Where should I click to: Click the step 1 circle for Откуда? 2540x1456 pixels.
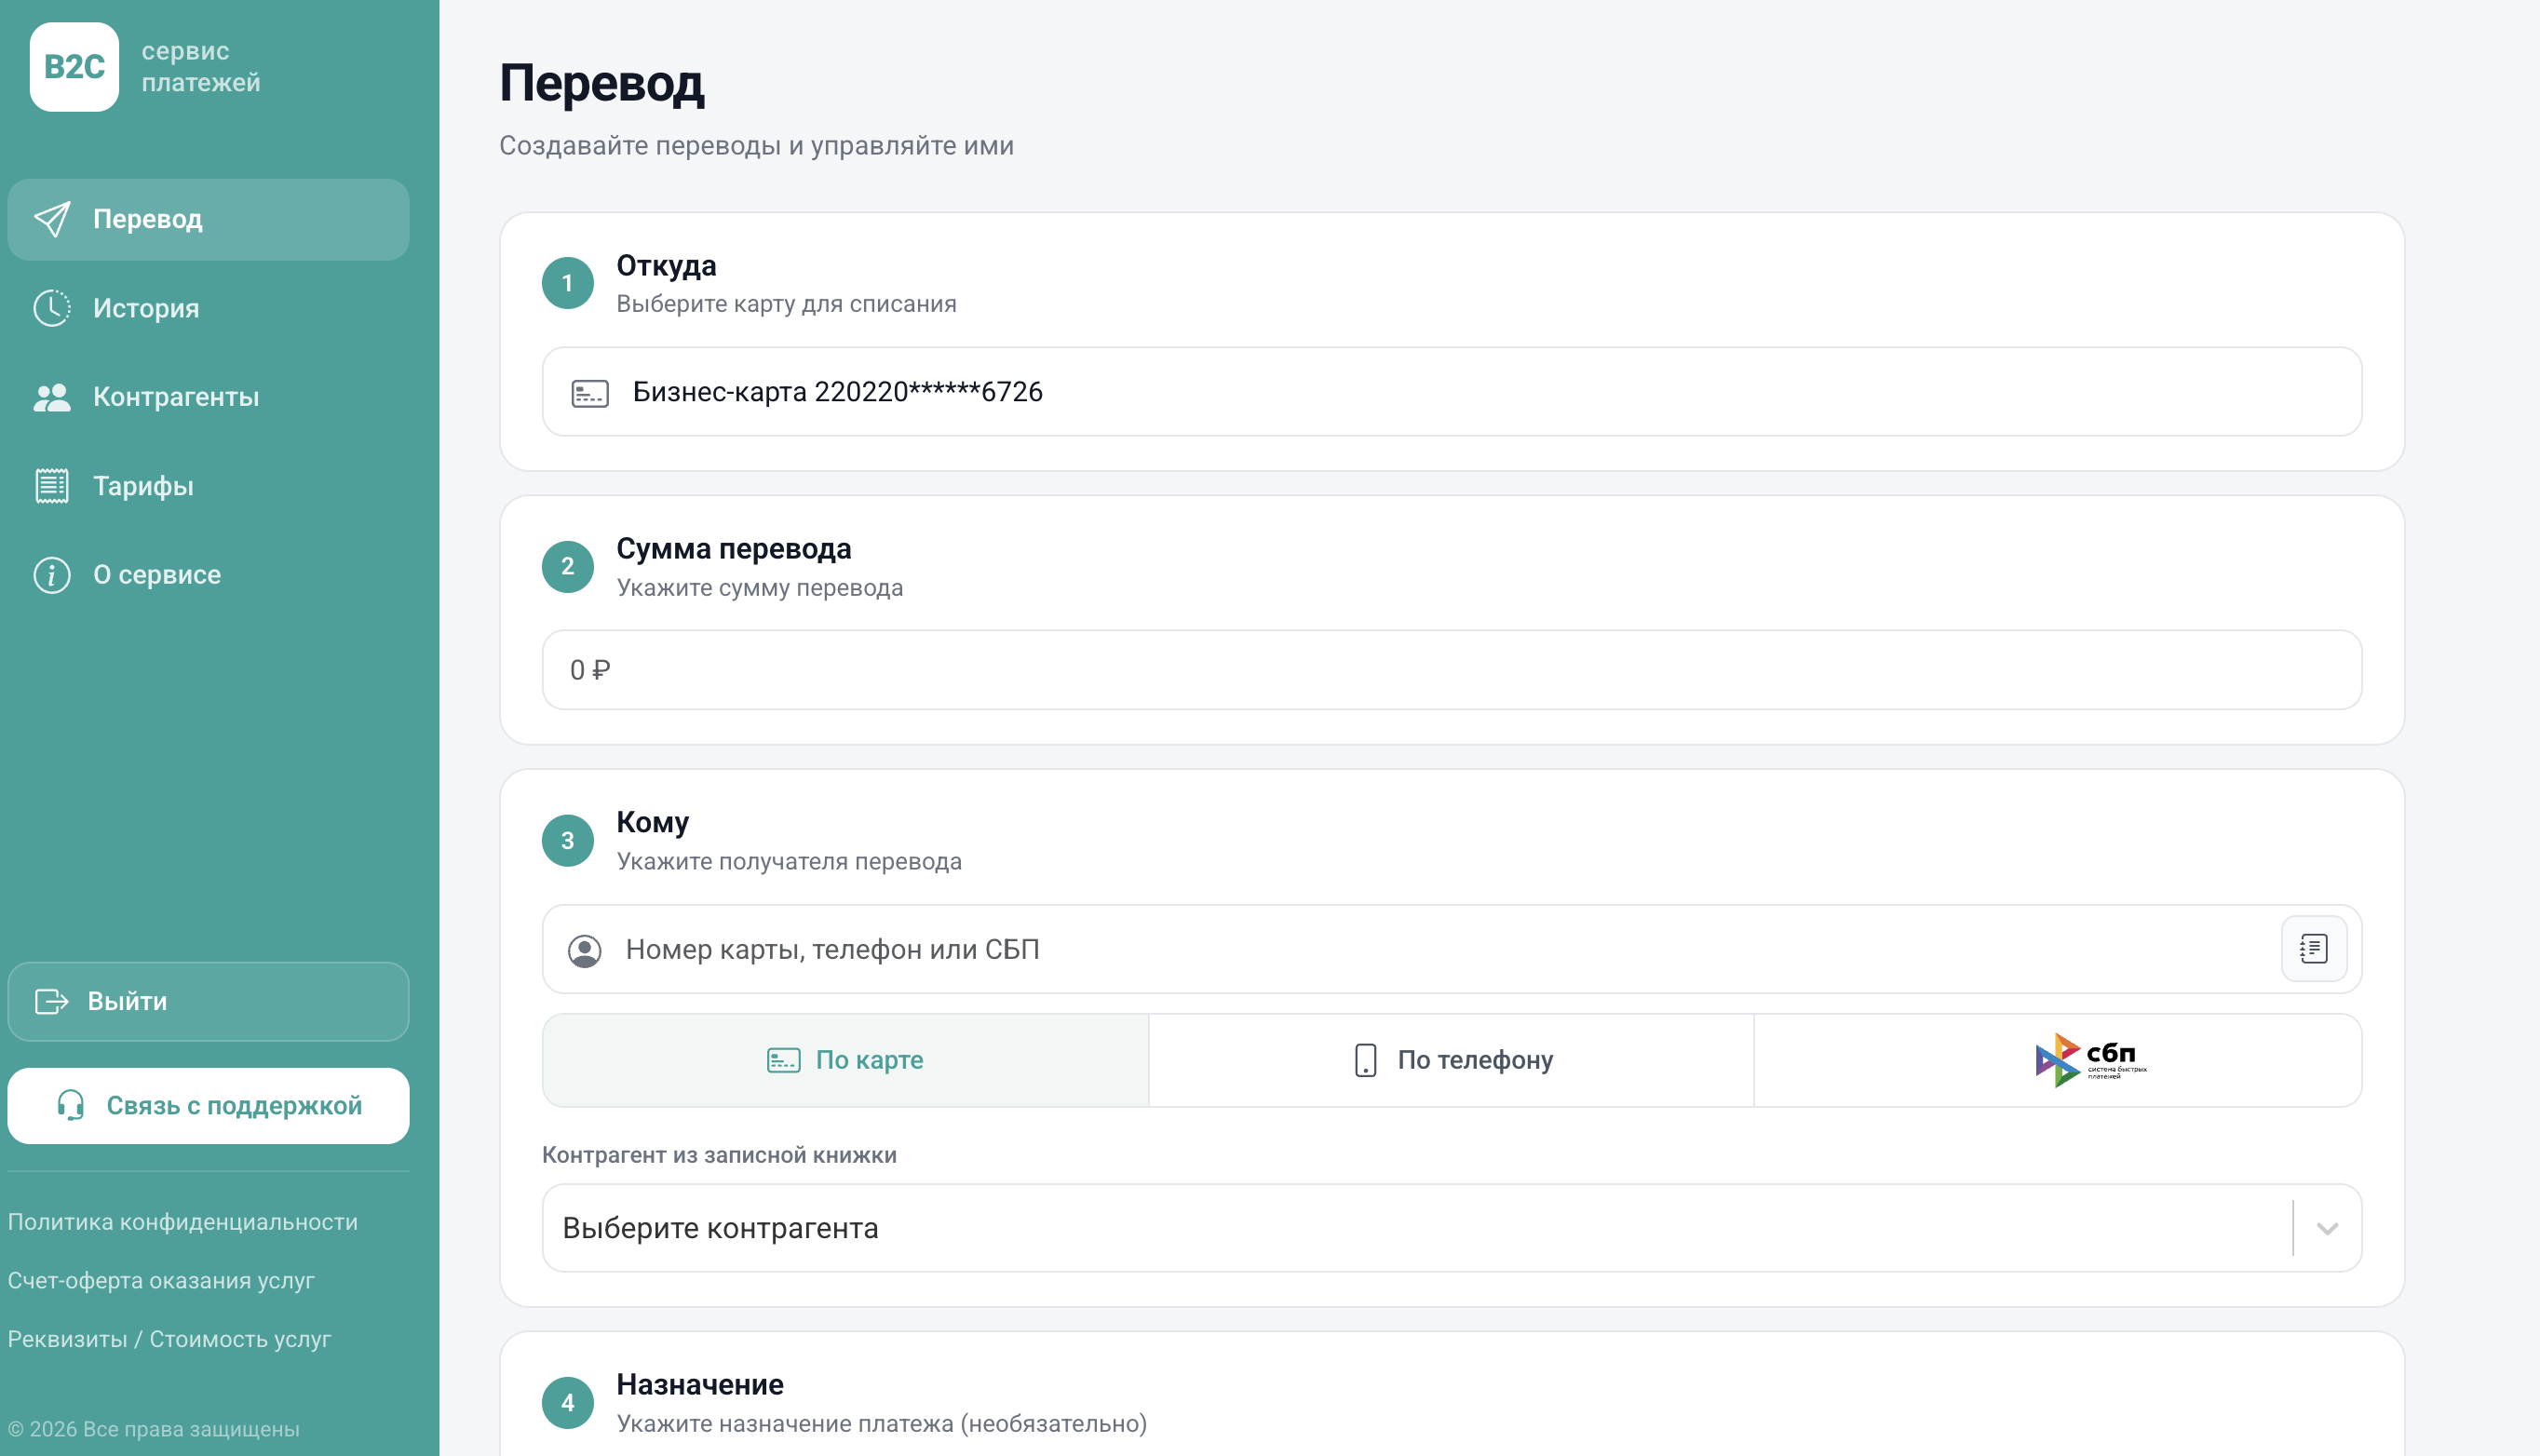tap(568, 283)
